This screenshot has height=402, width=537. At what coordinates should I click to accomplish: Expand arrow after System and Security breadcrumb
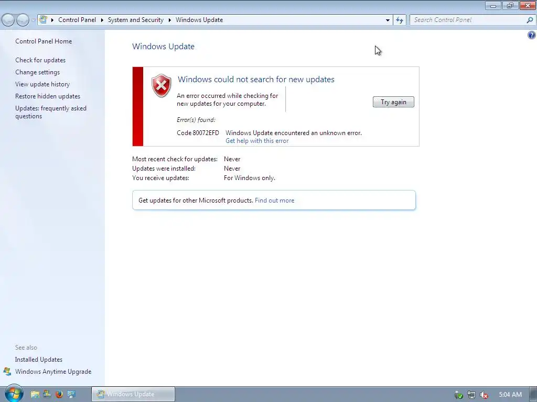point(169,20)
